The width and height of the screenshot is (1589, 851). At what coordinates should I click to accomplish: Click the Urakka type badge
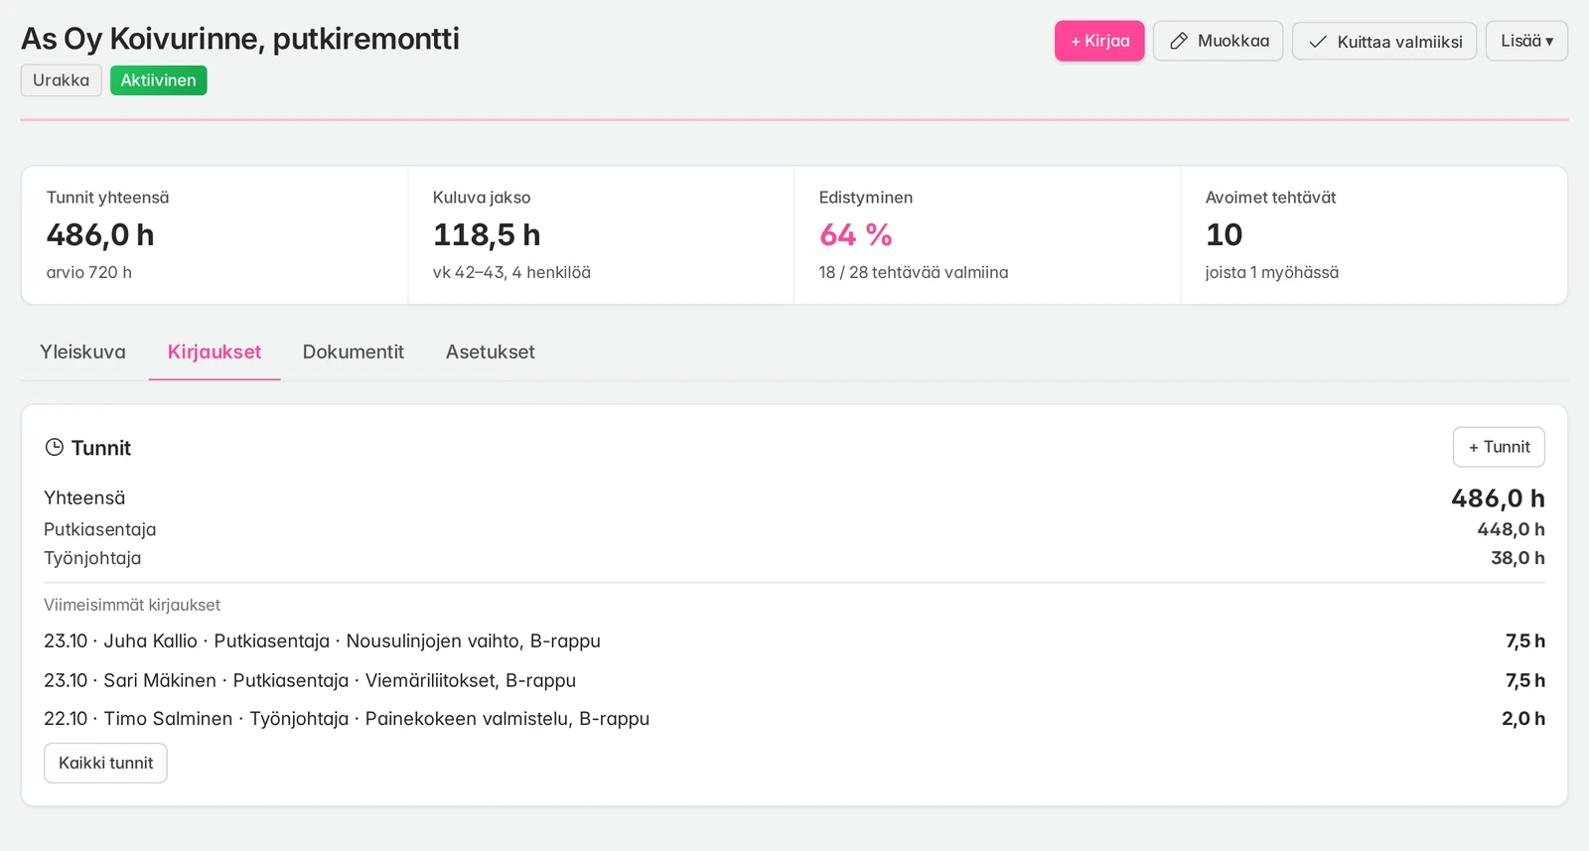click(62, 80)
